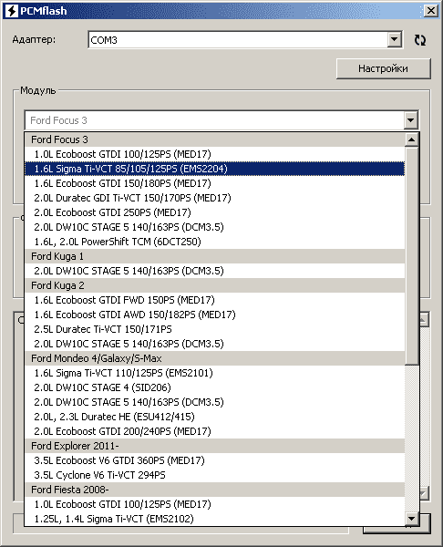Click the list scrollbar up arrow
Viewport: 443px width, 547px height.
pyautogui.click(x=412, y=139)
